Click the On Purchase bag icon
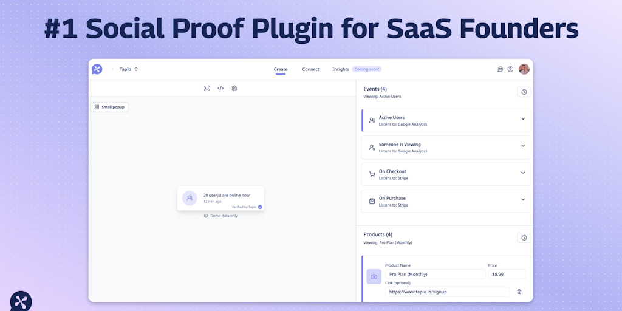 tap(372, 201)
